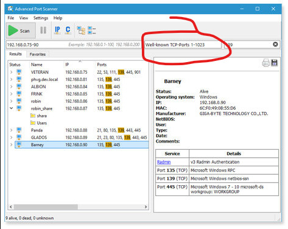
Task: Click the Panda computer icon
Action: coord(19,130)
